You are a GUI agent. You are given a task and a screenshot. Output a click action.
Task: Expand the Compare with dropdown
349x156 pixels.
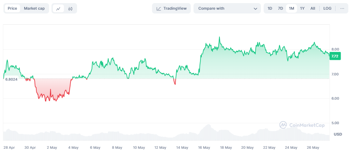227,8
